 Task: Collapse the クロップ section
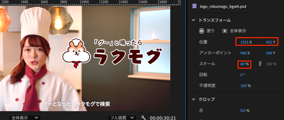193,99
